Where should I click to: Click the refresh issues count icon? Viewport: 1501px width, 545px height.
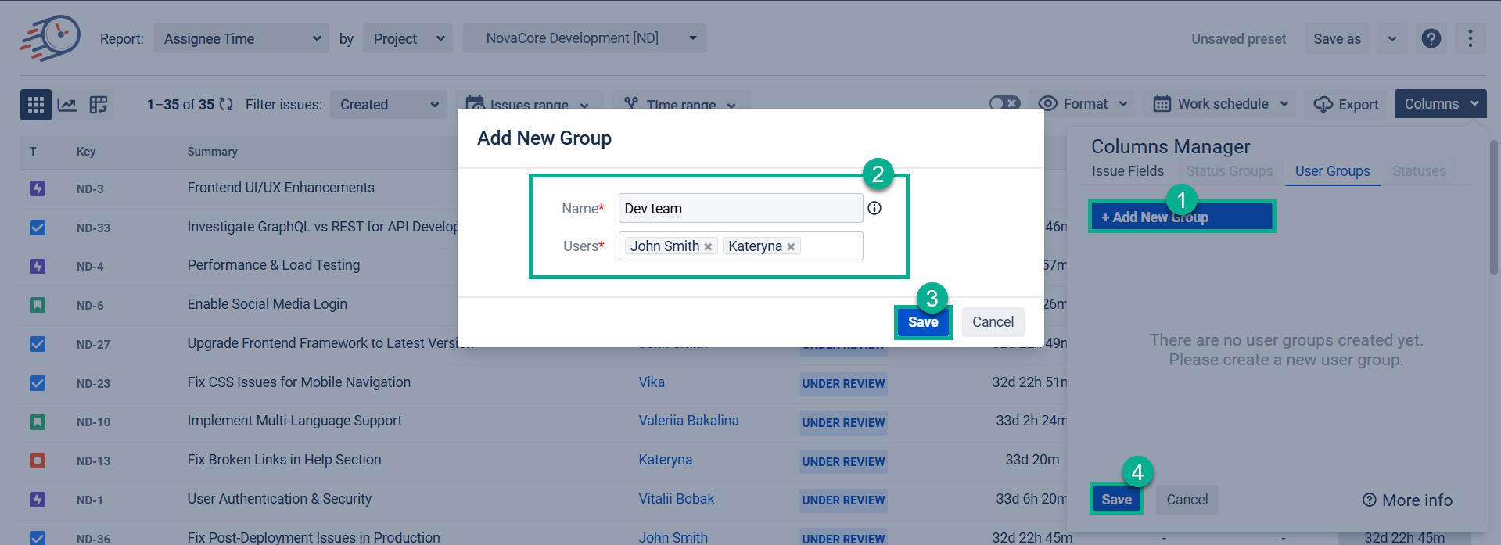[x=226, y=105]
